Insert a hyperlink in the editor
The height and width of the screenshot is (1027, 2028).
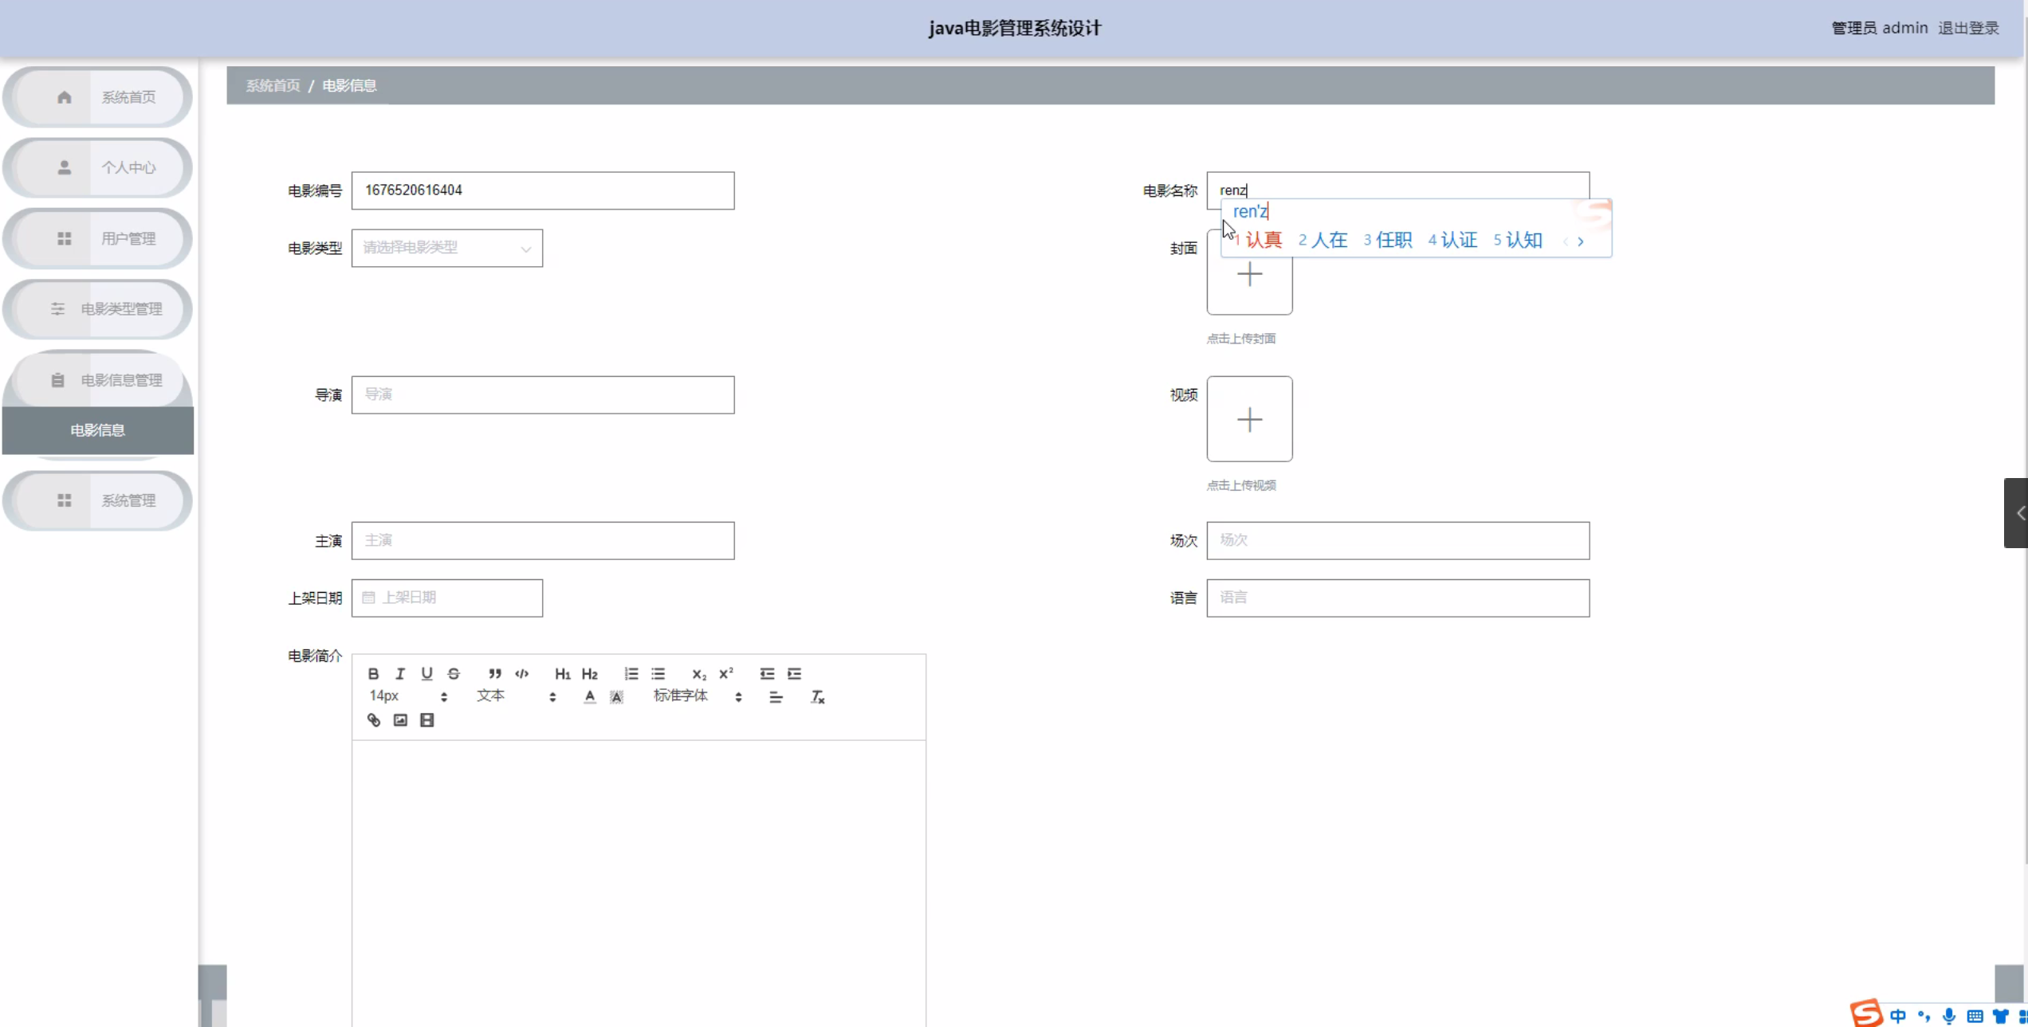point(373,720)
